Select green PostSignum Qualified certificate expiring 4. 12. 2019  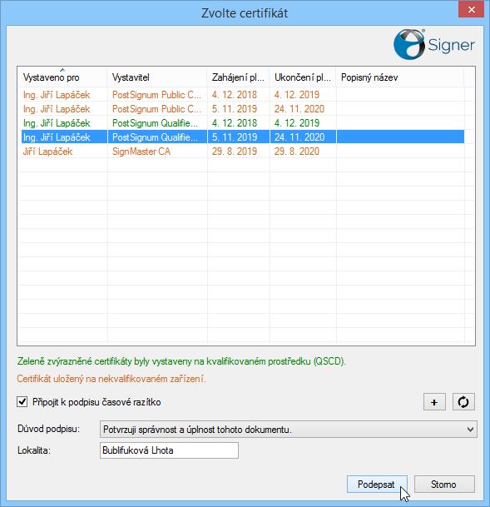[x=243, y=123]
